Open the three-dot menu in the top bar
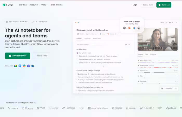 pyautogui.click(x=177, y=23)
